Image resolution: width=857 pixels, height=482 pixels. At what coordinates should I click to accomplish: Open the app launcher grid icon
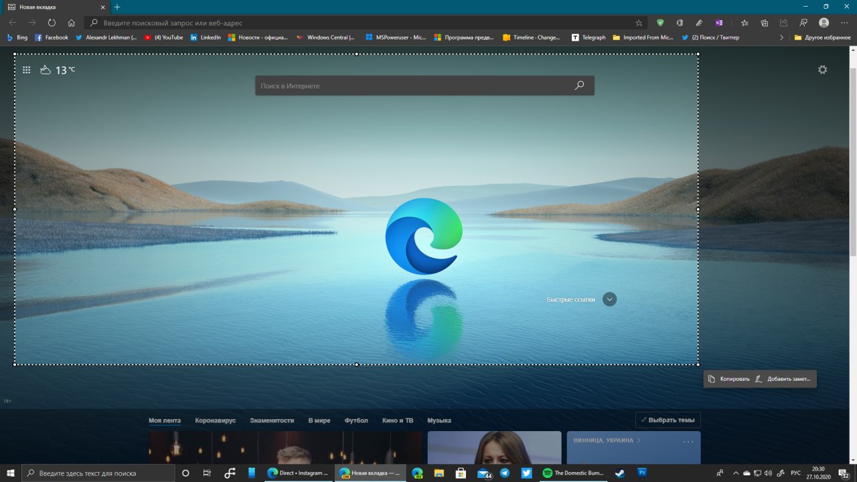pyautogui.click(x=27, y=70)
